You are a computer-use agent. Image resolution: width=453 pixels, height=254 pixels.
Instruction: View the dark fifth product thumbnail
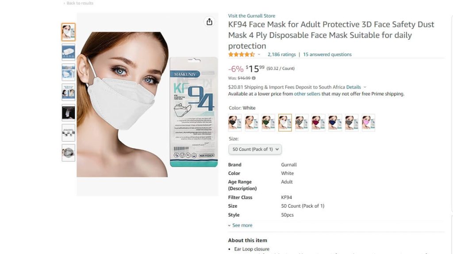(x=69, y=112)
